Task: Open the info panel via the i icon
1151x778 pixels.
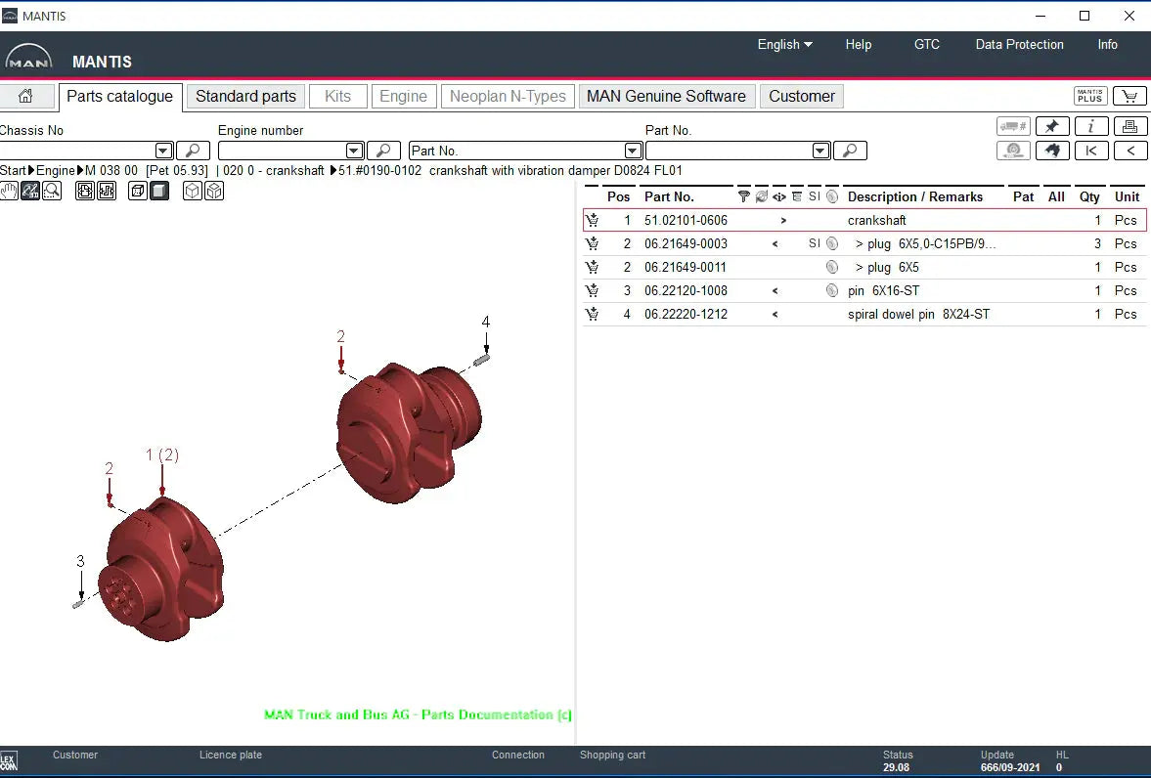Action: tap(1091, 125)
